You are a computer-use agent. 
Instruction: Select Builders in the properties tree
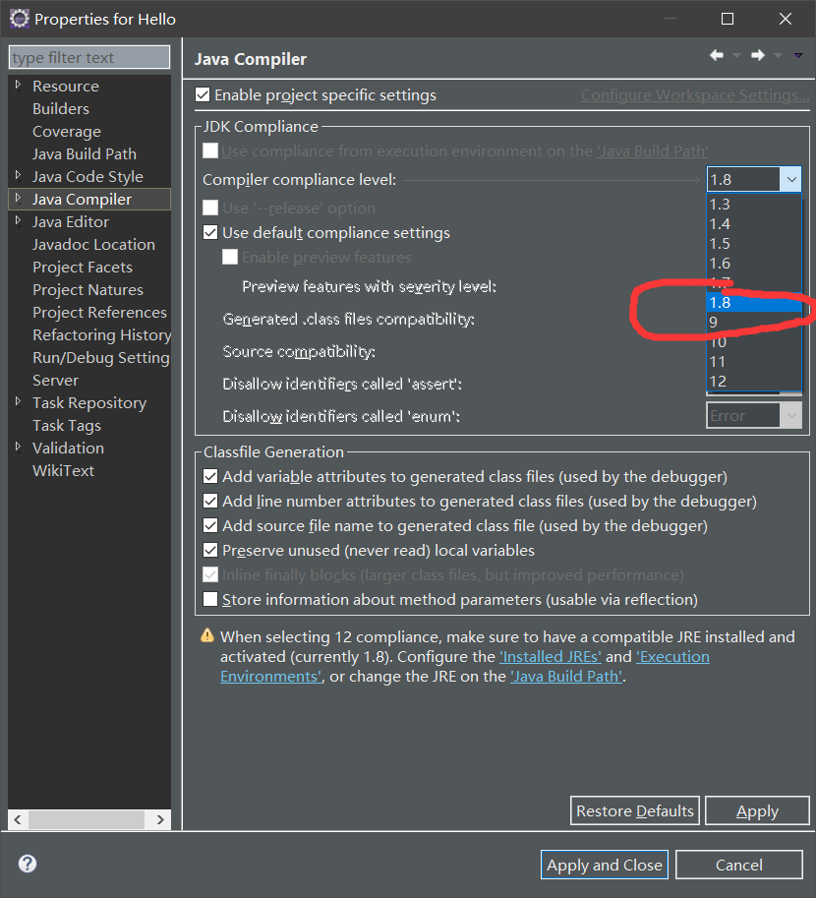pos(61,108)
